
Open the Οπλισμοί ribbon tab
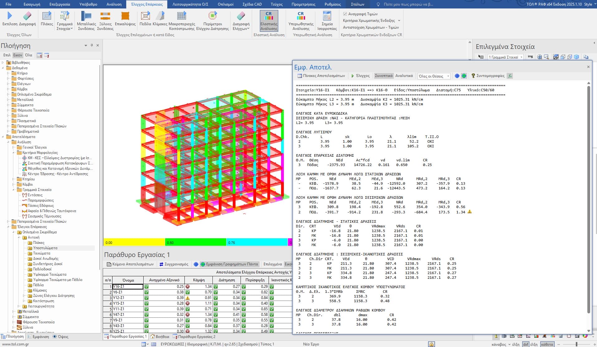point(225,4)
